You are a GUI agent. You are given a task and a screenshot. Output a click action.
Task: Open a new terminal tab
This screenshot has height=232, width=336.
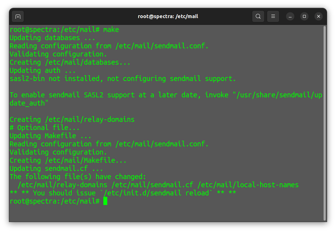(x=18, y=16)
